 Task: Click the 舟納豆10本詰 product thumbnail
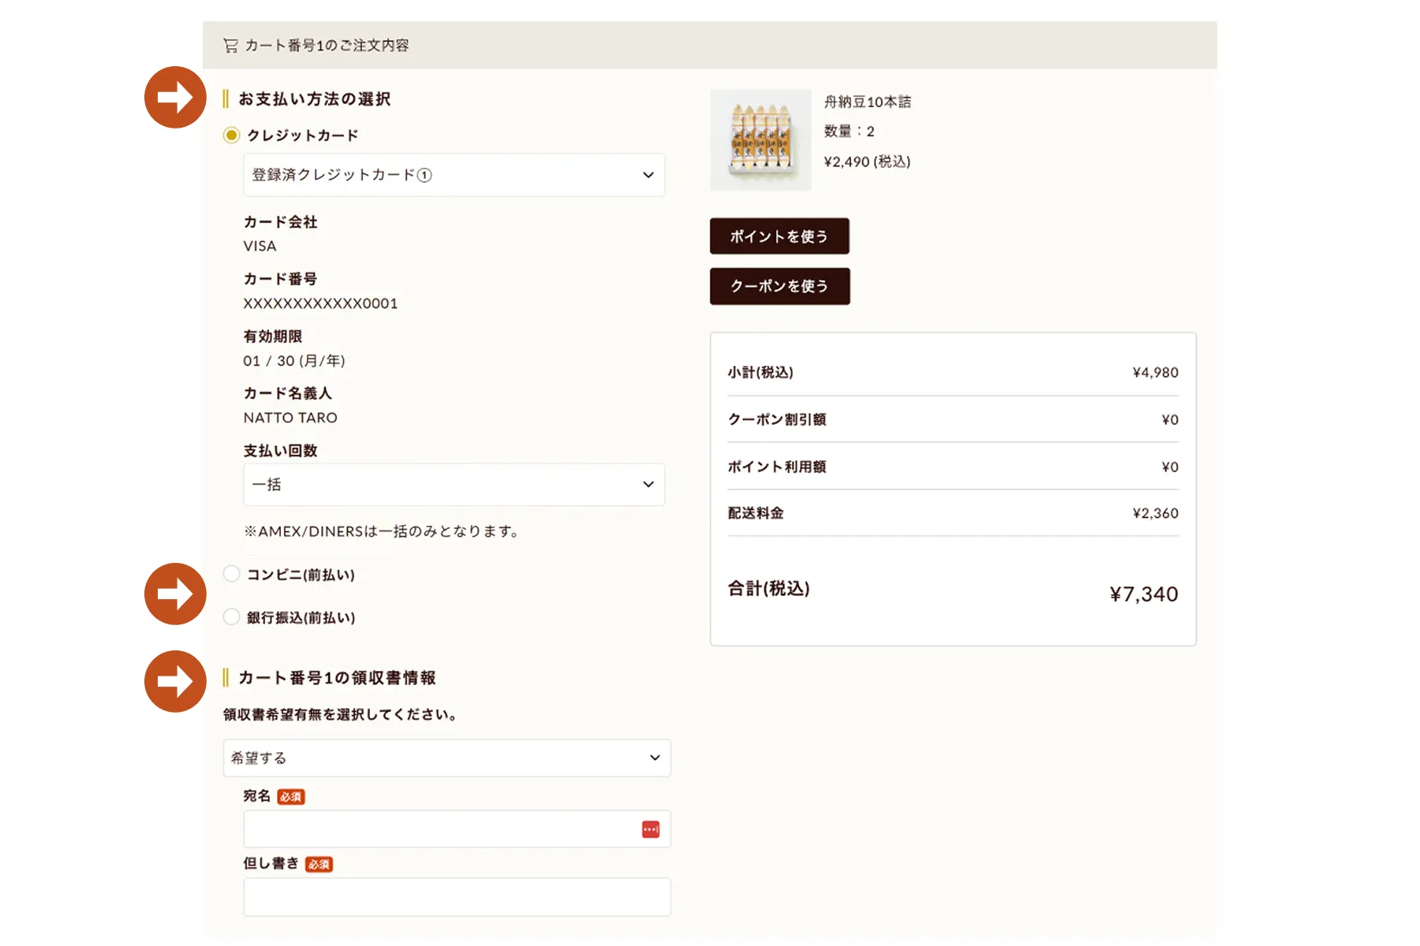point(760,140)
